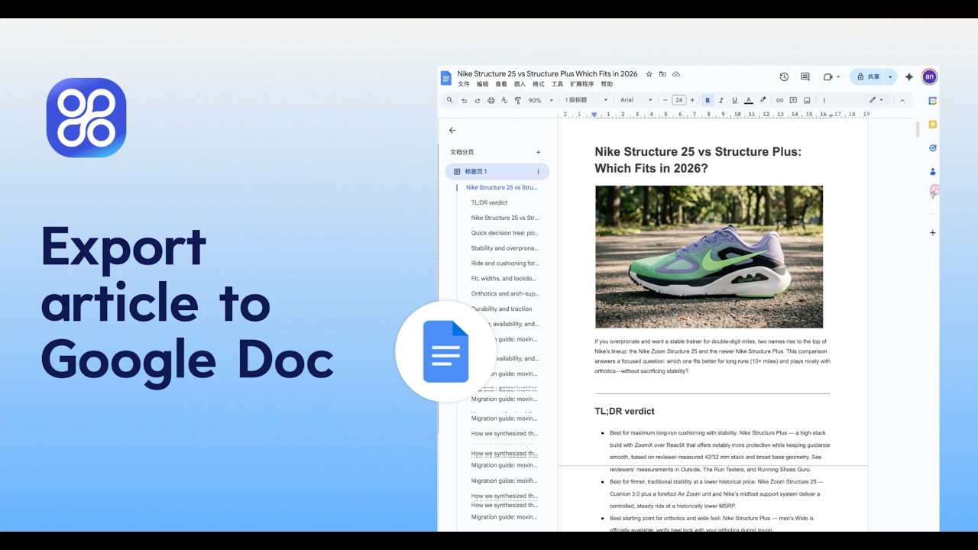
Task: Open version history clock icon
Action: pyautogui.click(x=784, y=77)
